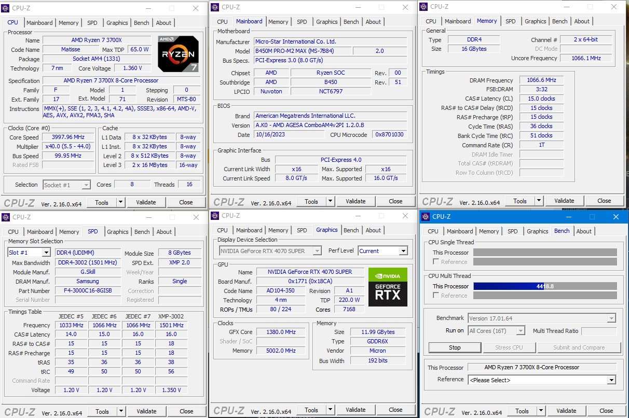This screenshot has width=629, height=418.
Task: Open the Reference Please Select dropdown
Action: point(611,380)
